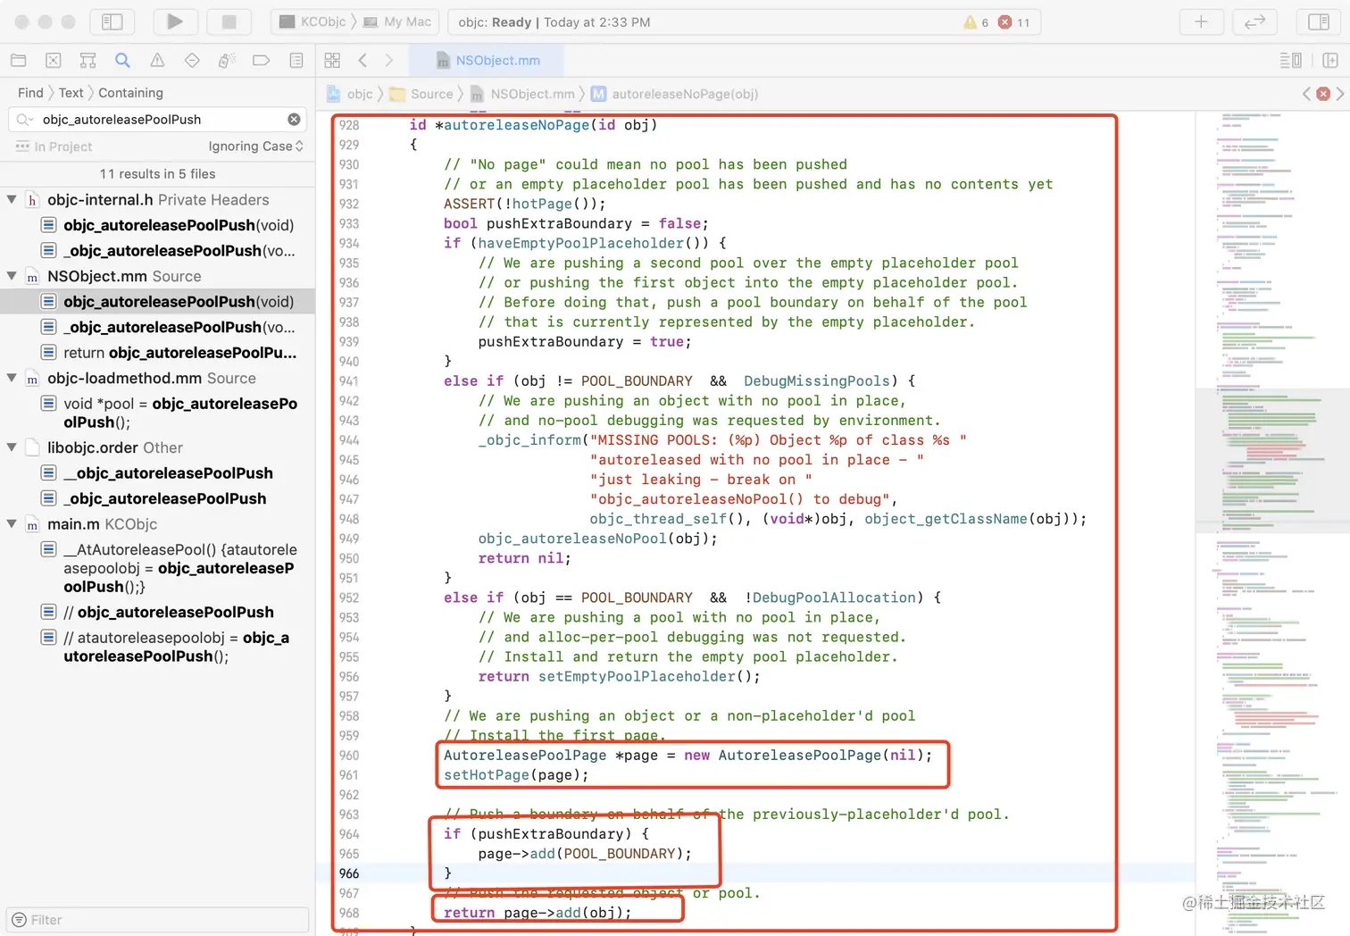Show the 6 warnings in the toolbar

pos(976,22)
